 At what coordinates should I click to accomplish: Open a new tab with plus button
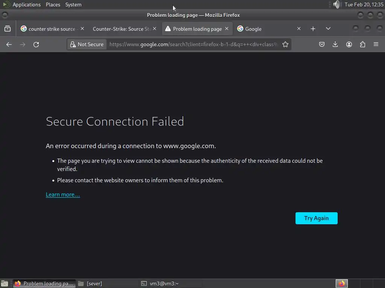[313, 29]
